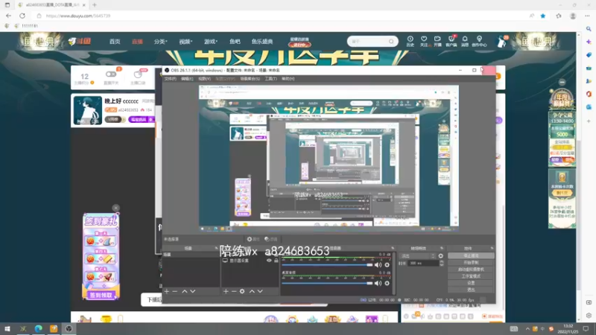Image resolution: width=596 pixels, height=335 pixels.
Task: Open transition properties gear in OBS
Action: pyautogui.click(x=440, y=256)
